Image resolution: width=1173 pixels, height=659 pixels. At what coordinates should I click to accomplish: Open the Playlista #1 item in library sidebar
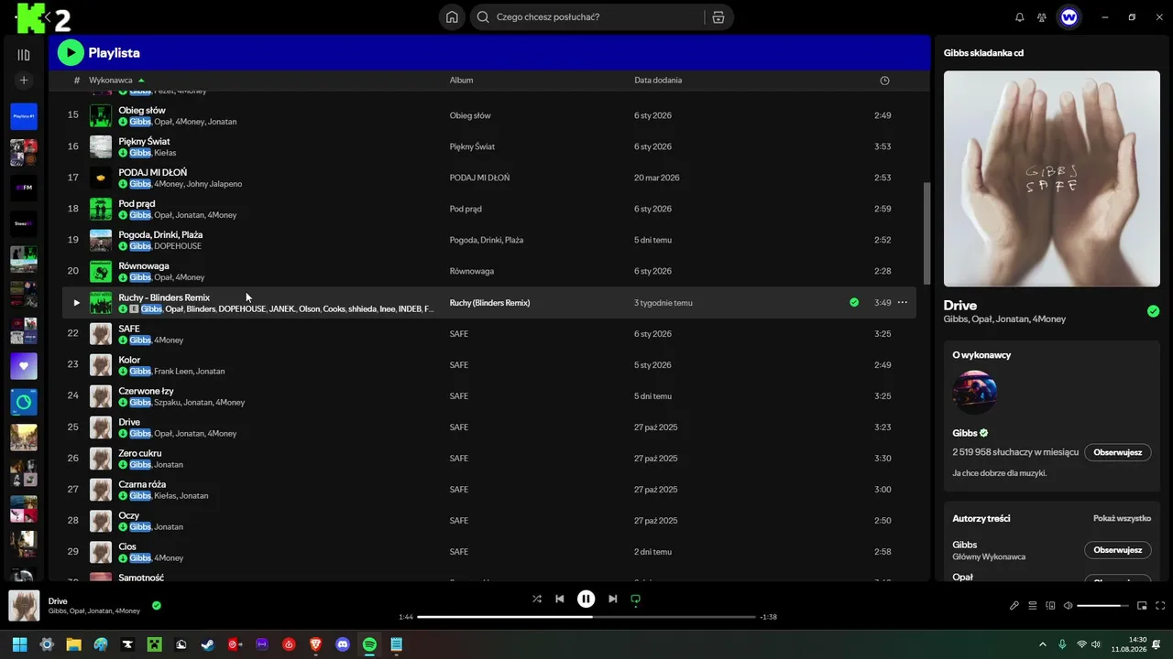click(x=24, y=116)
